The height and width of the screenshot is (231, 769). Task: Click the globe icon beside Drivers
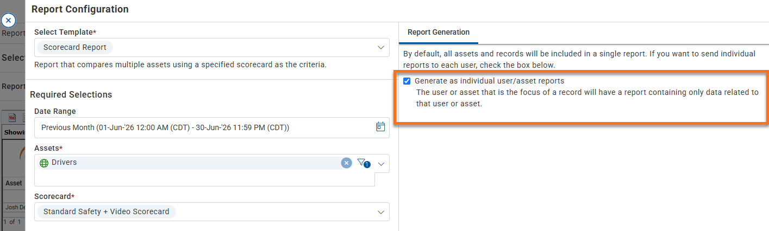point(44,163)
